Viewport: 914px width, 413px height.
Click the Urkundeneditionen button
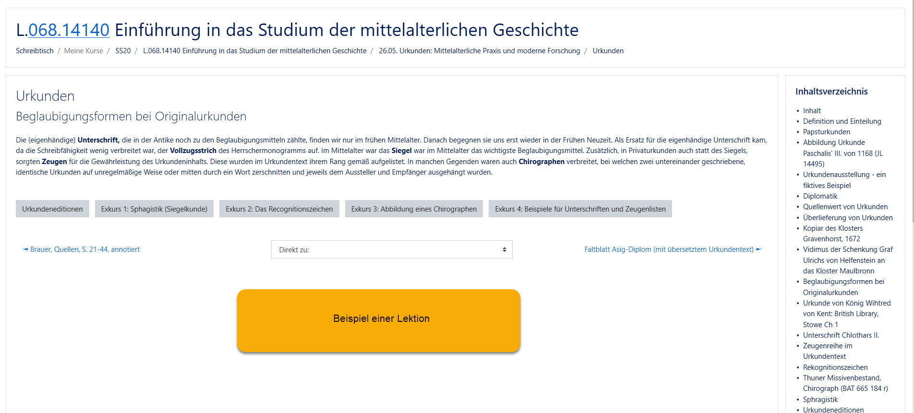tap(52, 209)
